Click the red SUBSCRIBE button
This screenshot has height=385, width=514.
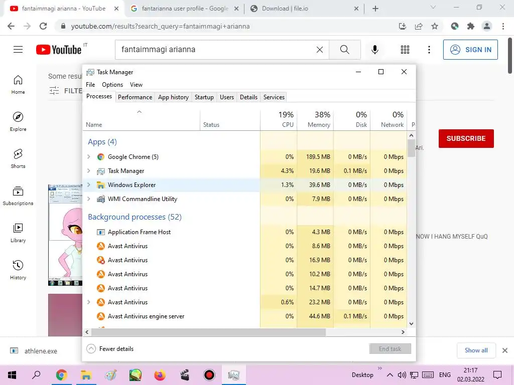coord(466,138)
